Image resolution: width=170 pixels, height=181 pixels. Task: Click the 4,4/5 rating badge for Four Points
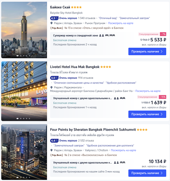click(54, 141)
